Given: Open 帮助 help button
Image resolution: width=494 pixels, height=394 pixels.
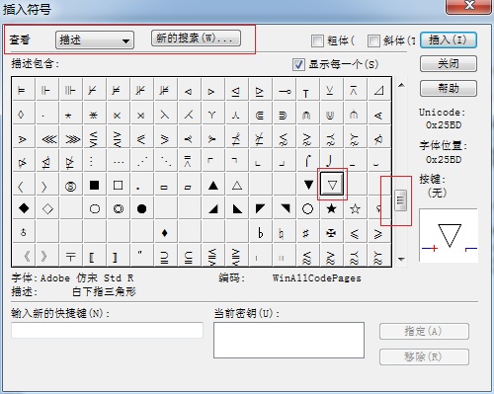Looking at the screenshot, I should [449, 88].
